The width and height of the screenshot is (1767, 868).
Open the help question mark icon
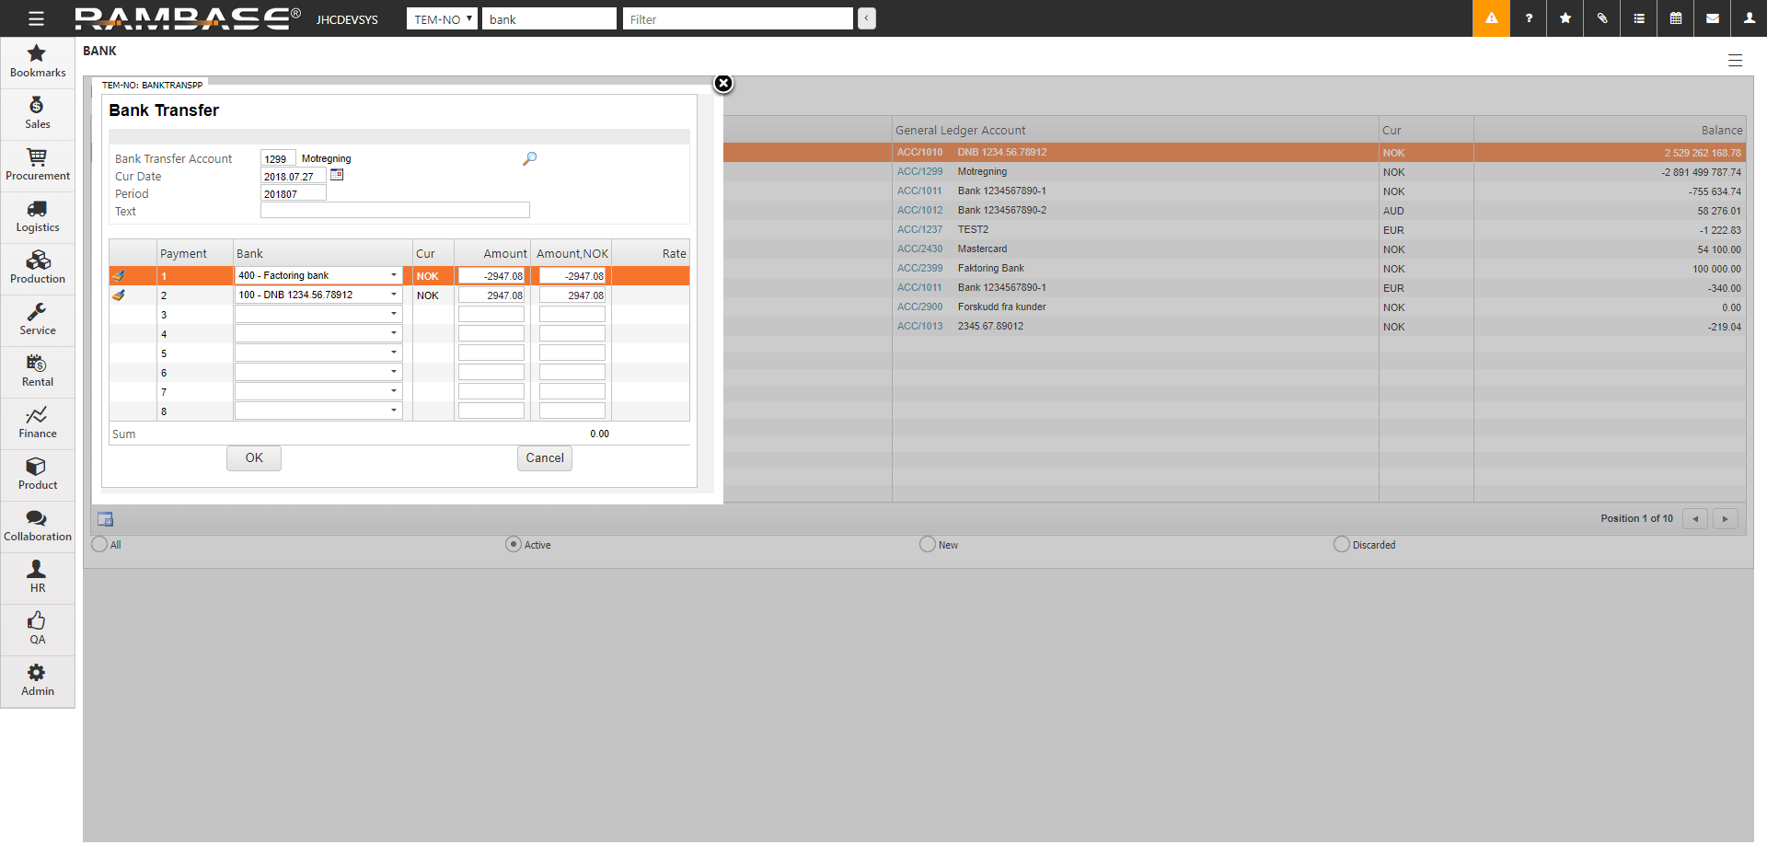pyautogui.click(x=1529, y=18)
